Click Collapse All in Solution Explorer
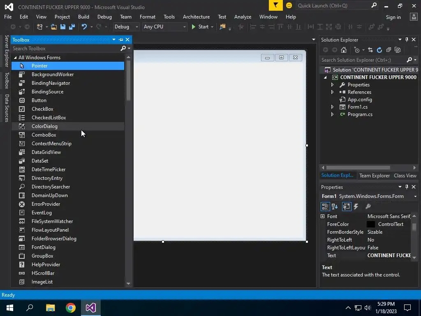The width and height of the screenshot is (421, 316). pyautogui.click(x=389, y=50)
